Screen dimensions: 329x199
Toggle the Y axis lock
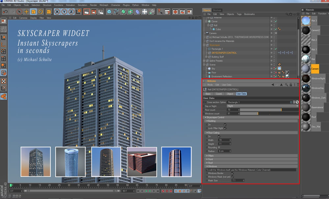pos(64,12)
